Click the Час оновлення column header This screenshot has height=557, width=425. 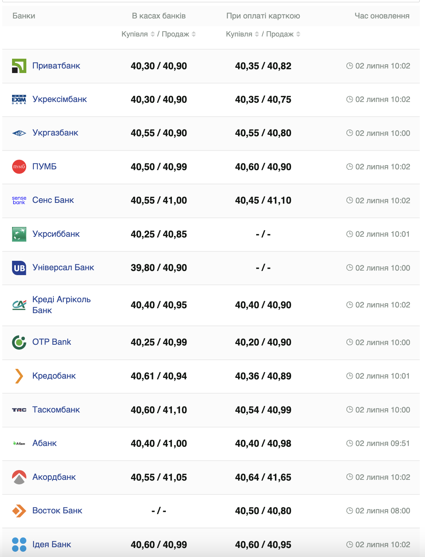coord(382,16)
